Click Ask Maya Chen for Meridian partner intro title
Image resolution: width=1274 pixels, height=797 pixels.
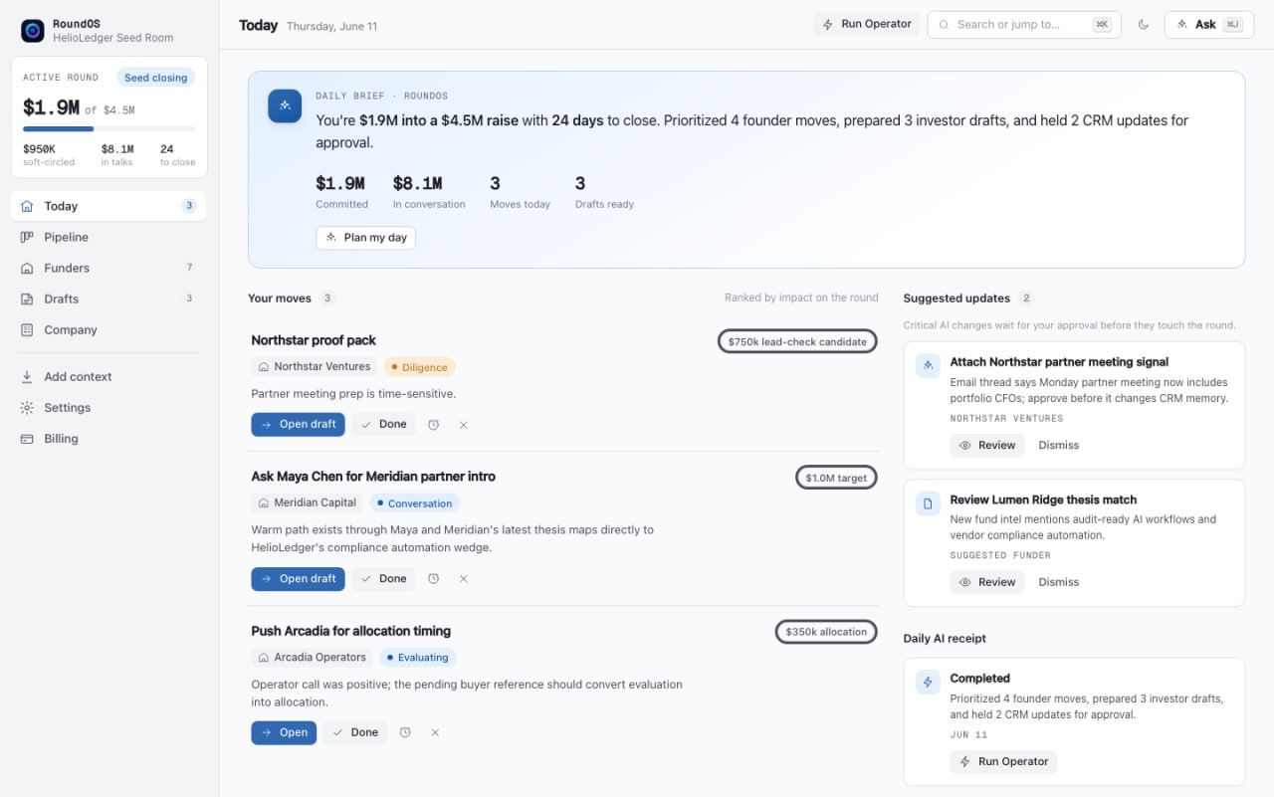(x=373, y=477)
